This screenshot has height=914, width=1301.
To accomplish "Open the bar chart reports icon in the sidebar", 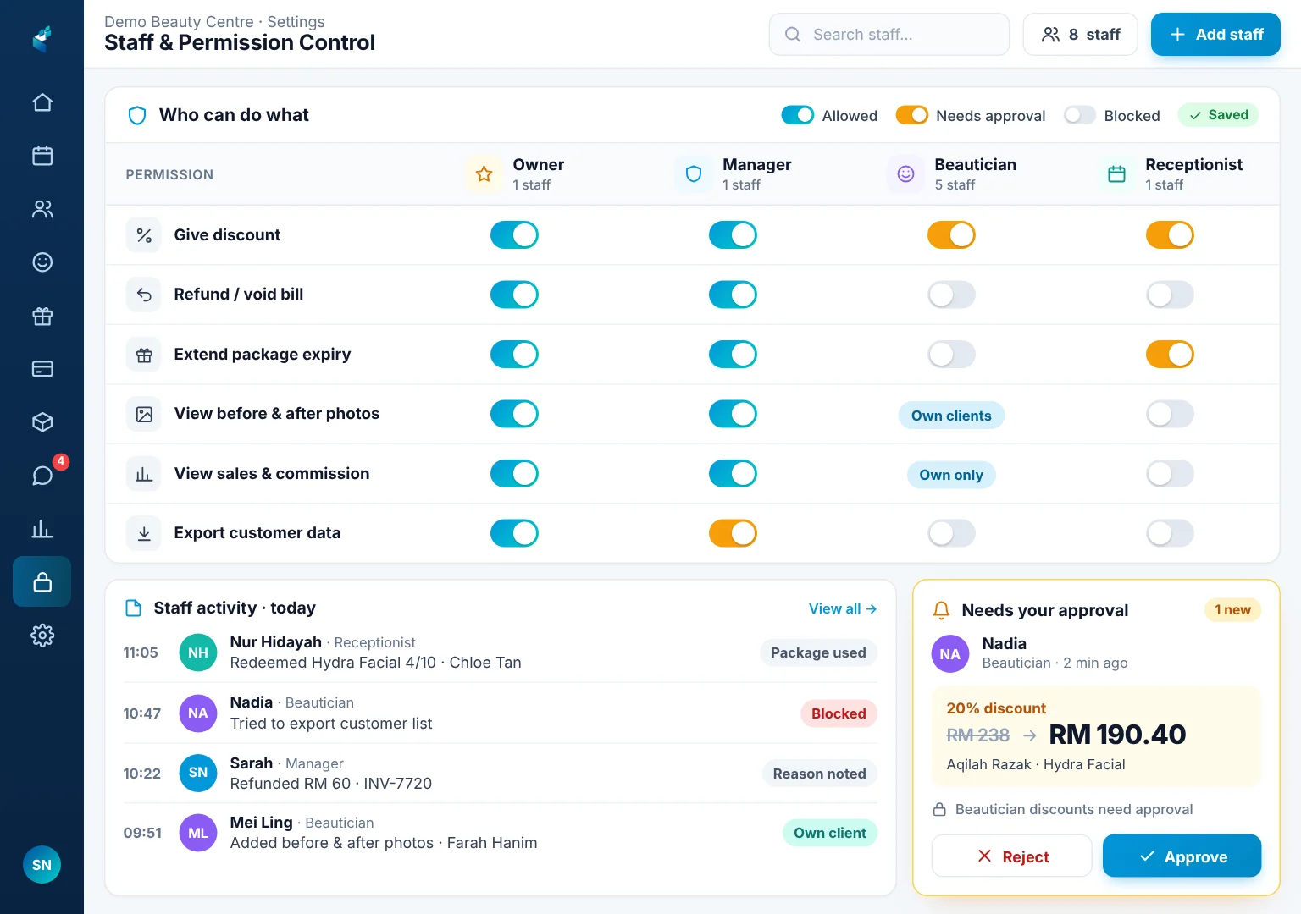I will coord(42,529).
